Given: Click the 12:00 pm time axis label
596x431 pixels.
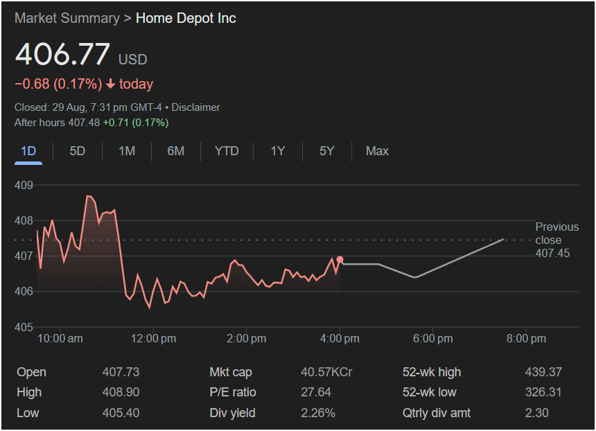Looking at the screenshot, I should pyautogui.click(x=153, y=339).
